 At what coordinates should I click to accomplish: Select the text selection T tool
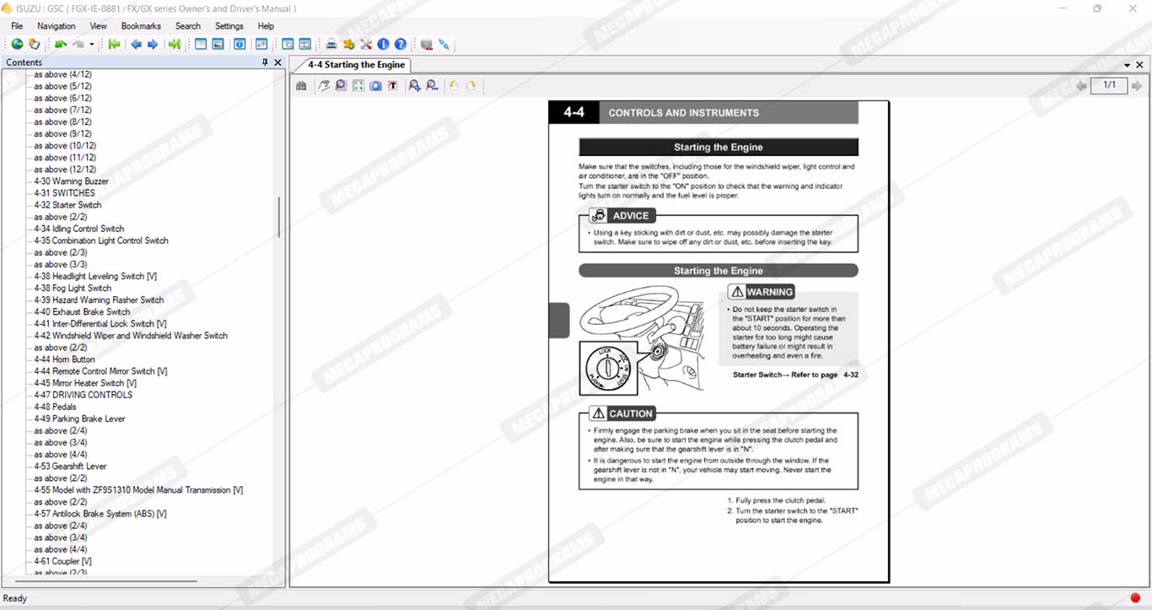pyautogui.click(x=393, y=85)
